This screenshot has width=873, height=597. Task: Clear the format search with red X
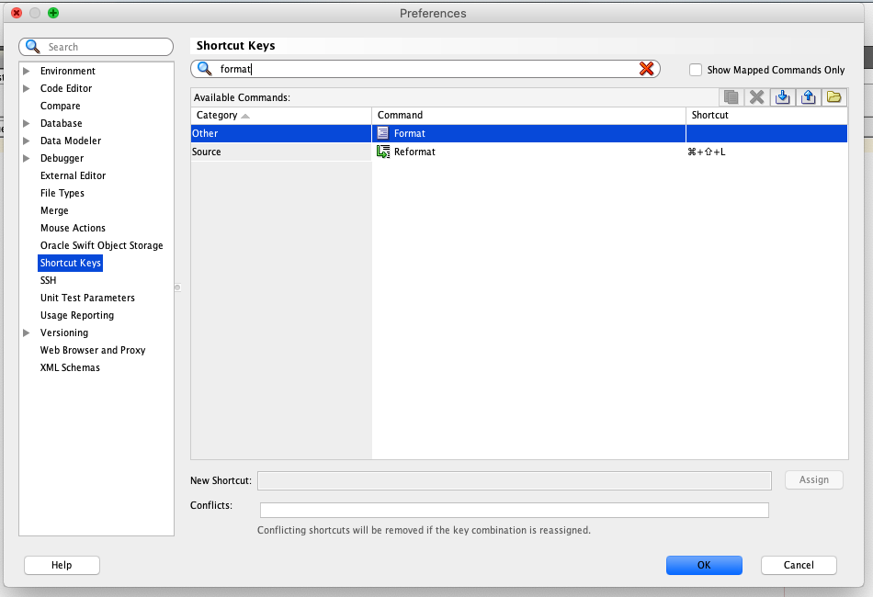tap(647, 69)
